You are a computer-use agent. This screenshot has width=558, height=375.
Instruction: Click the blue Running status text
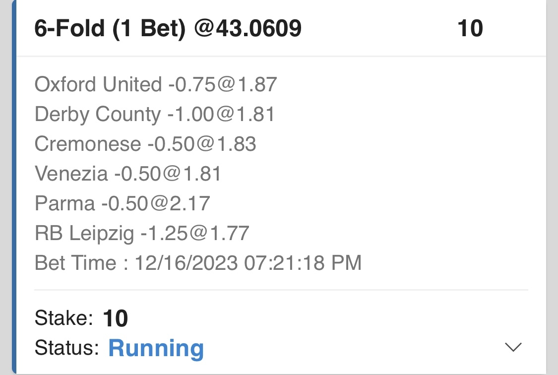point(156,348)
